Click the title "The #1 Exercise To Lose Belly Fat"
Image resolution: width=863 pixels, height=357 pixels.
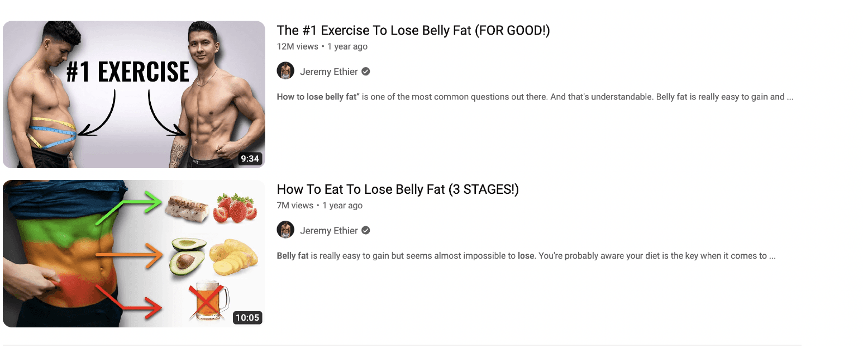(x=413, y=31)
